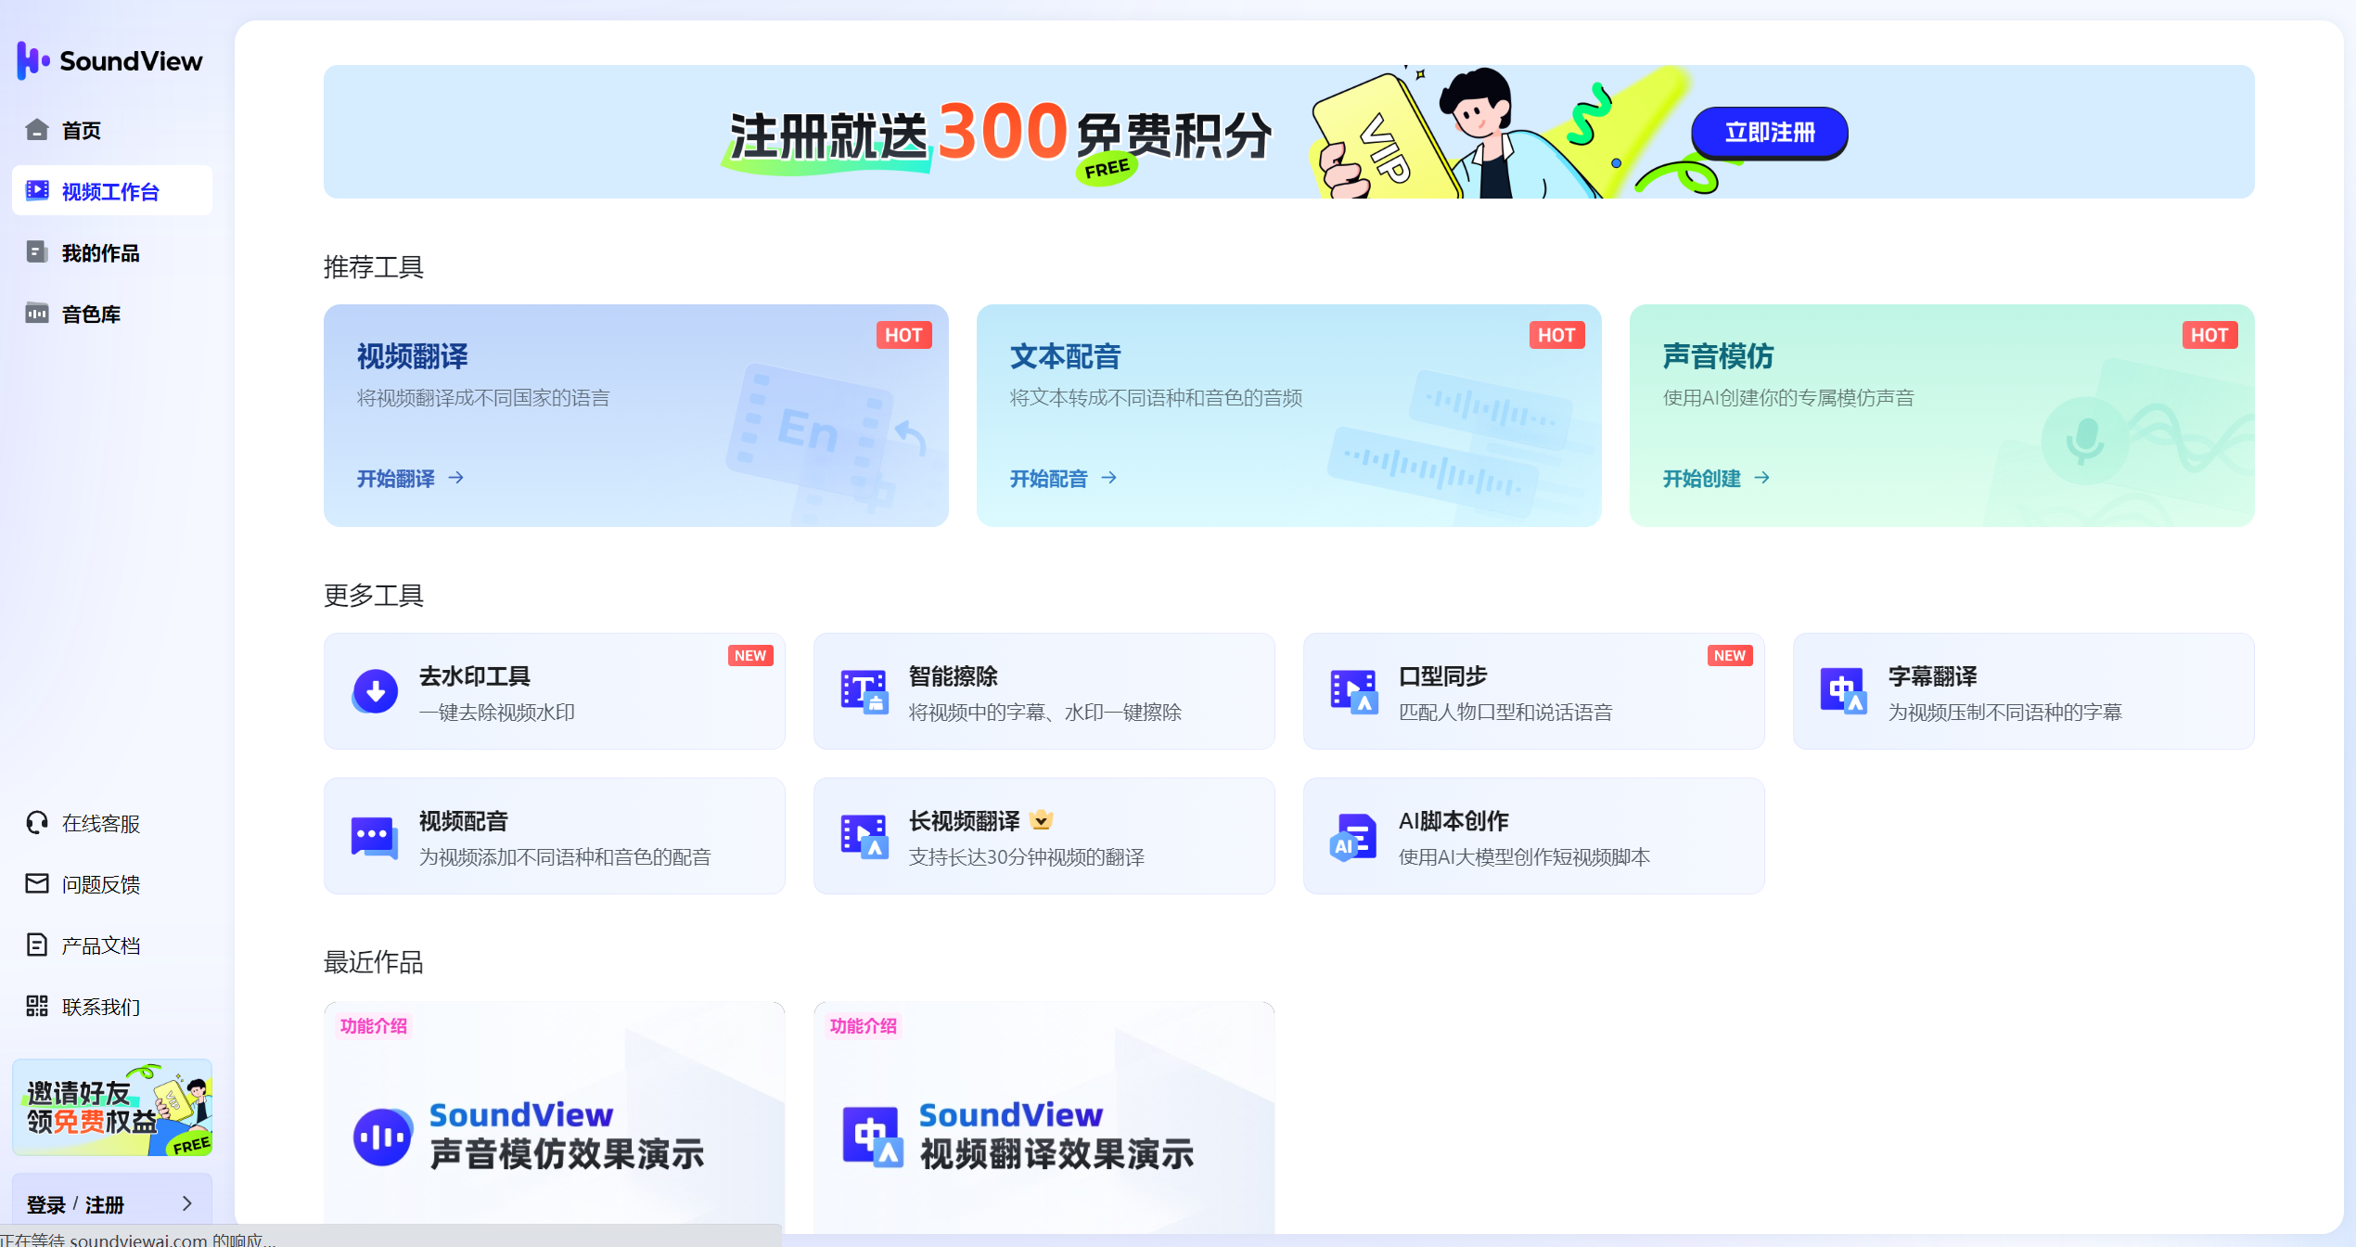
Task: Click the 立即注册 button on banner
Action: click(1770, 133)
